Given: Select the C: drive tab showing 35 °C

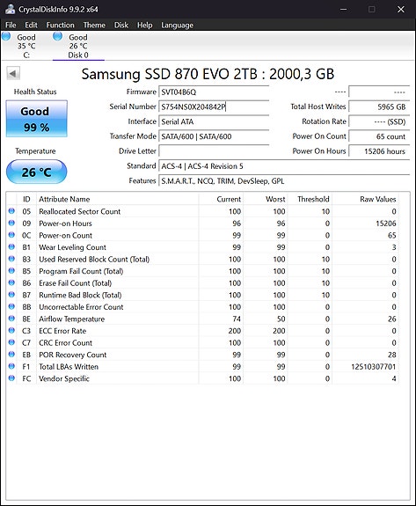Looking at the screenshot, I should pyautogui.click(x=26, y=46).
